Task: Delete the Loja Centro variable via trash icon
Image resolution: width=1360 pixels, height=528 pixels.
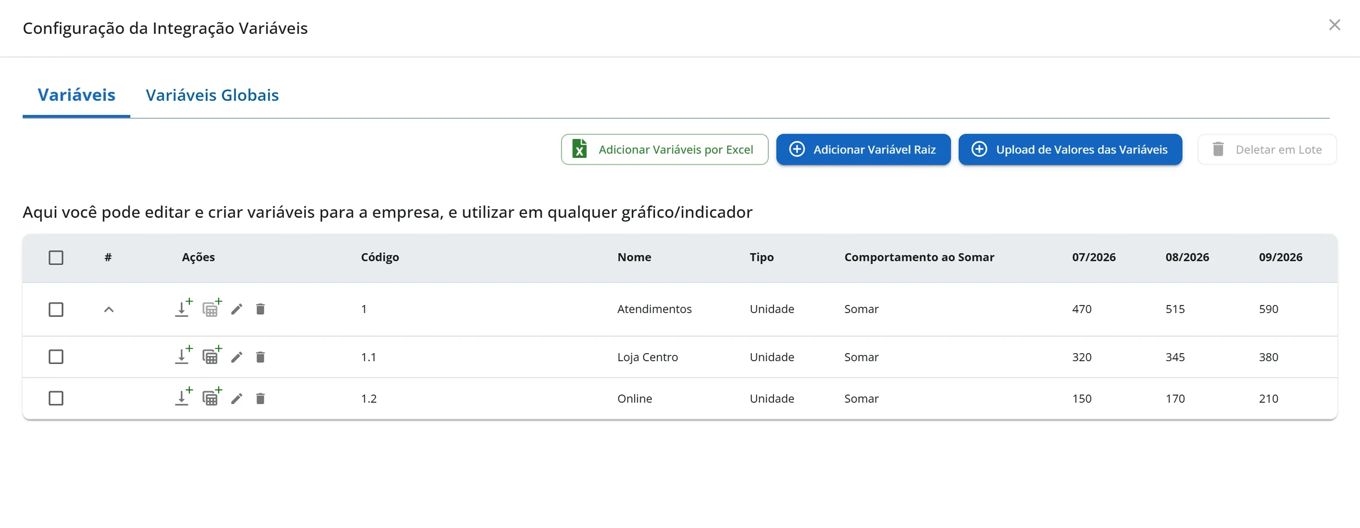Action: point(260,357)
